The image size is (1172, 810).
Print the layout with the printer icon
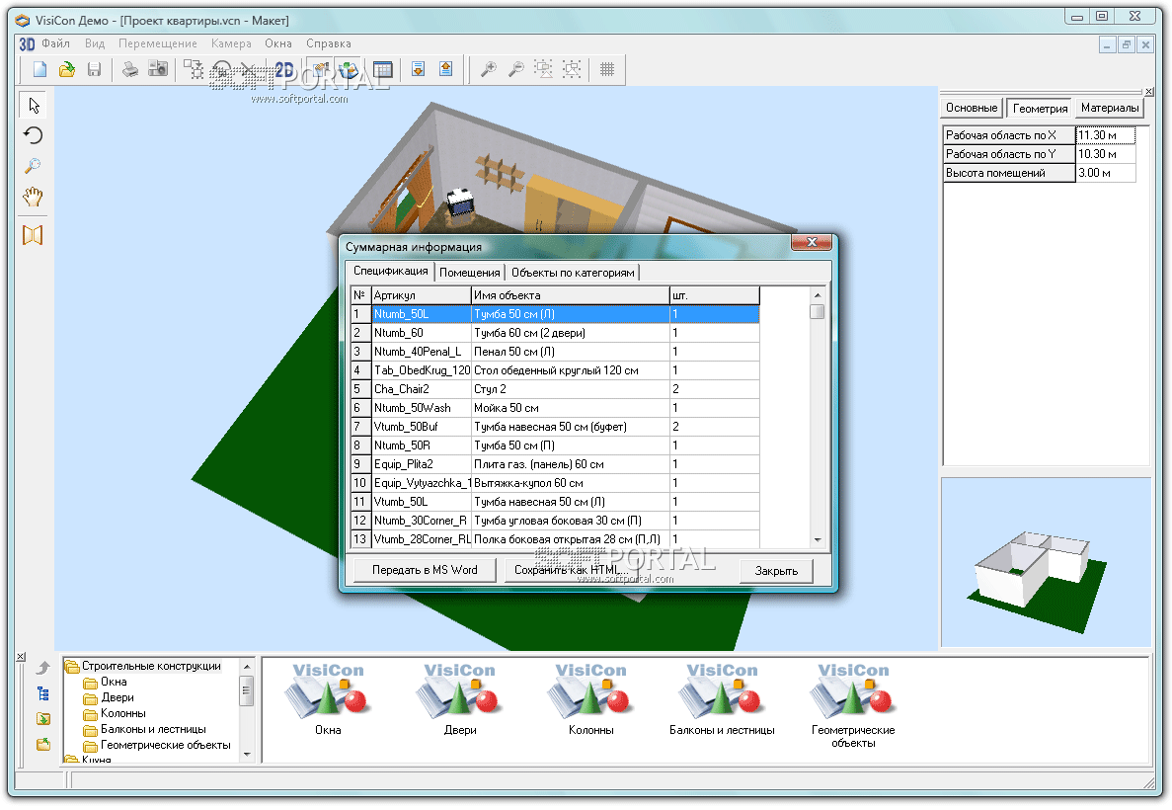[130, 69]
